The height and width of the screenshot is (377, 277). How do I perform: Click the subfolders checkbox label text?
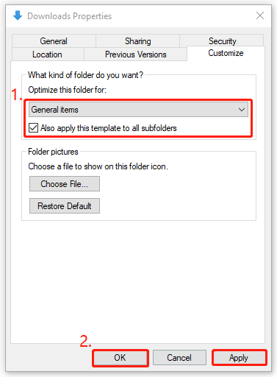pos(109,128)
